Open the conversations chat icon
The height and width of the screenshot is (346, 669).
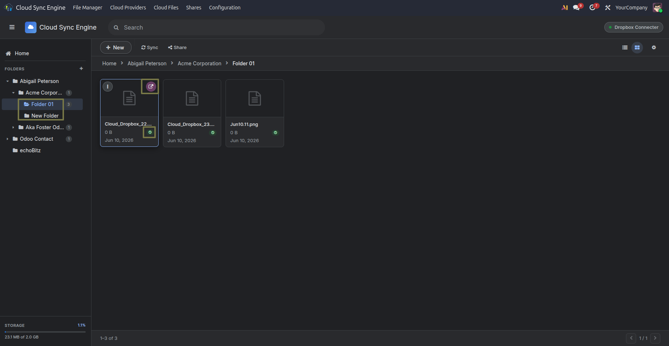pos(576,8)
